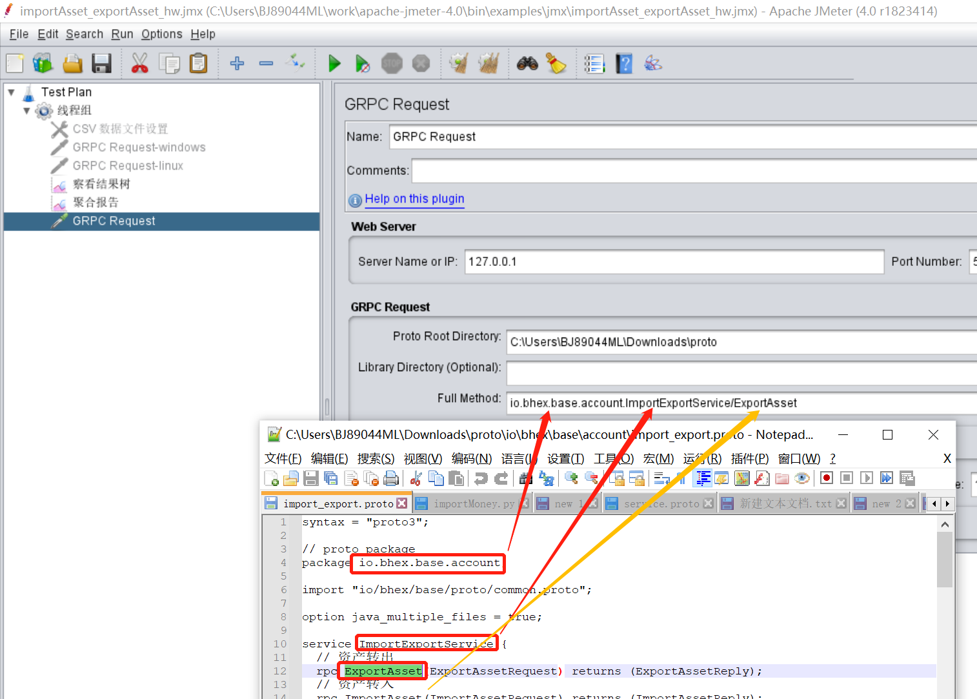Click Notepad++ Start Recording macro icon
The width and height of the screenshot is (977, 699).
827,478
